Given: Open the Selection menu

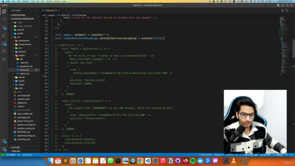Looking at the screenshot, I should pos(25,1).
